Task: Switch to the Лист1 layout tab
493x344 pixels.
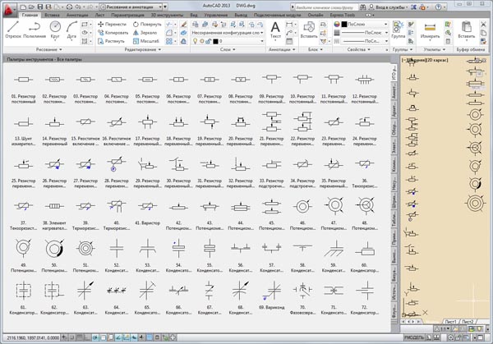Action: tap(450, 322)
